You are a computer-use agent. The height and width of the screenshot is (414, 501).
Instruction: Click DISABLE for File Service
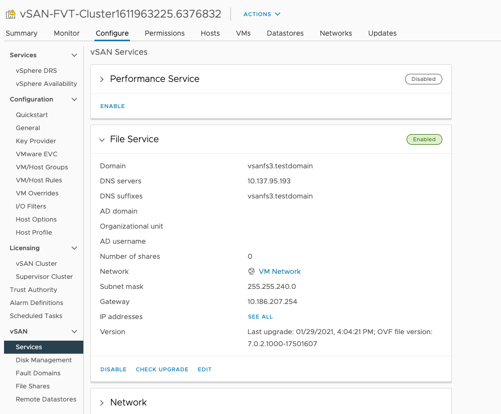tap(113, 369)
